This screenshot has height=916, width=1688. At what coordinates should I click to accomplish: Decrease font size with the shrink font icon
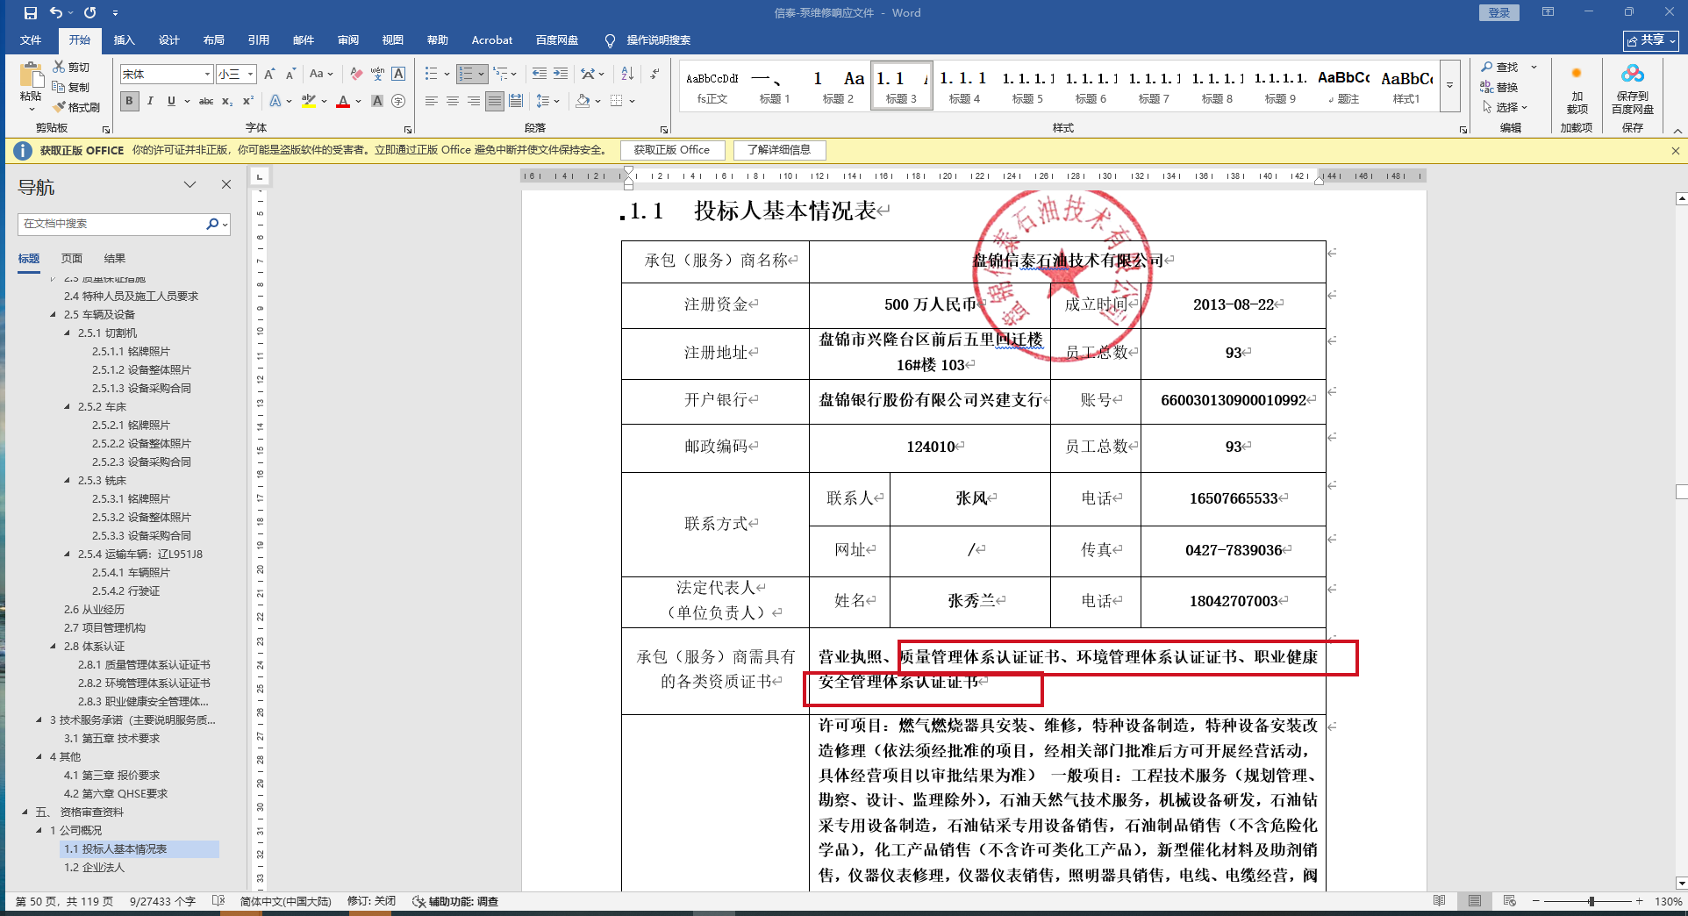coord(290,75)
